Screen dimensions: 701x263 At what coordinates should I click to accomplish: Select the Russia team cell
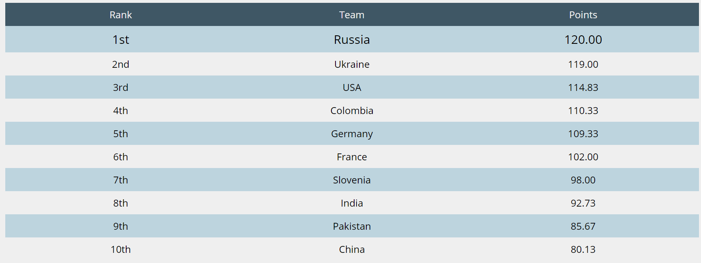tap(352, 39)
